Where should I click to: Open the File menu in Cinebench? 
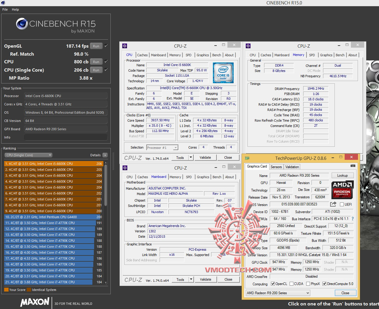[5, 9]
